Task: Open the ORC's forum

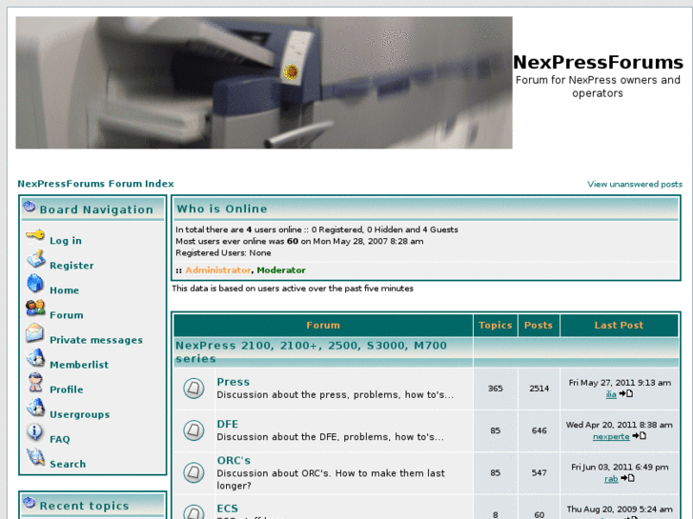Action: [x=234, y=460]
